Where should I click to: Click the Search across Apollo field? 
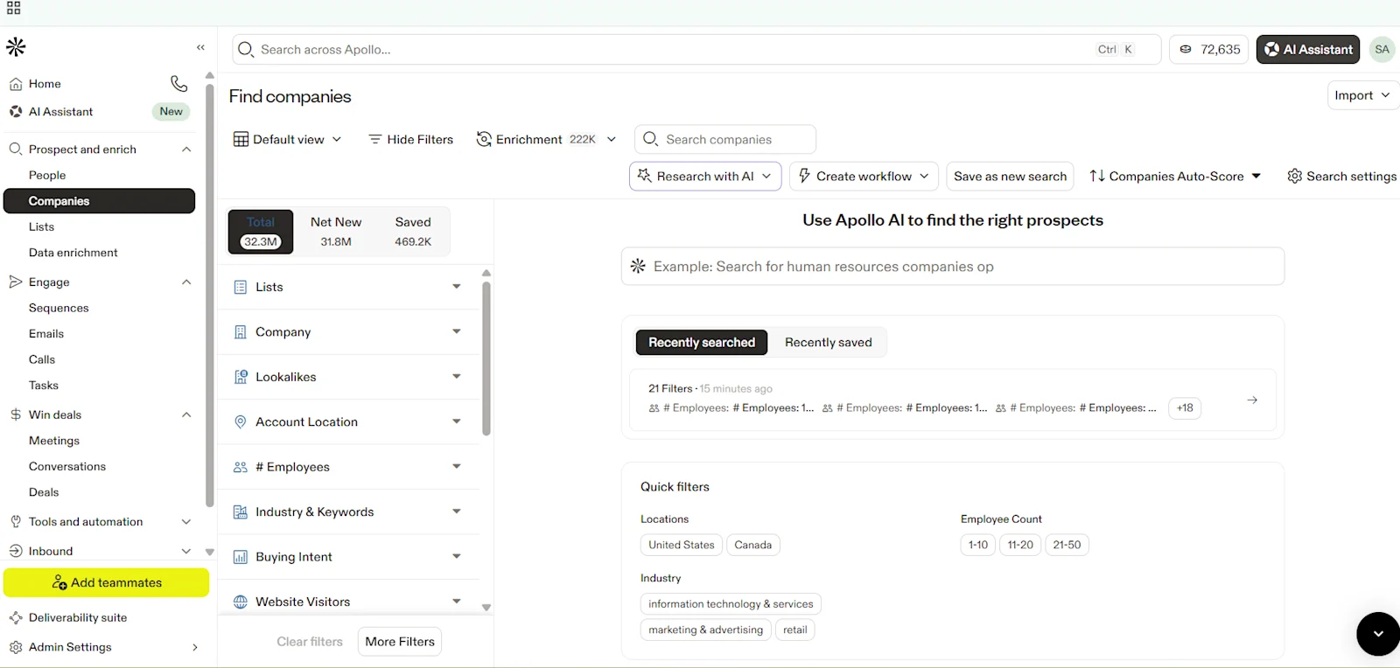point(696,50)
